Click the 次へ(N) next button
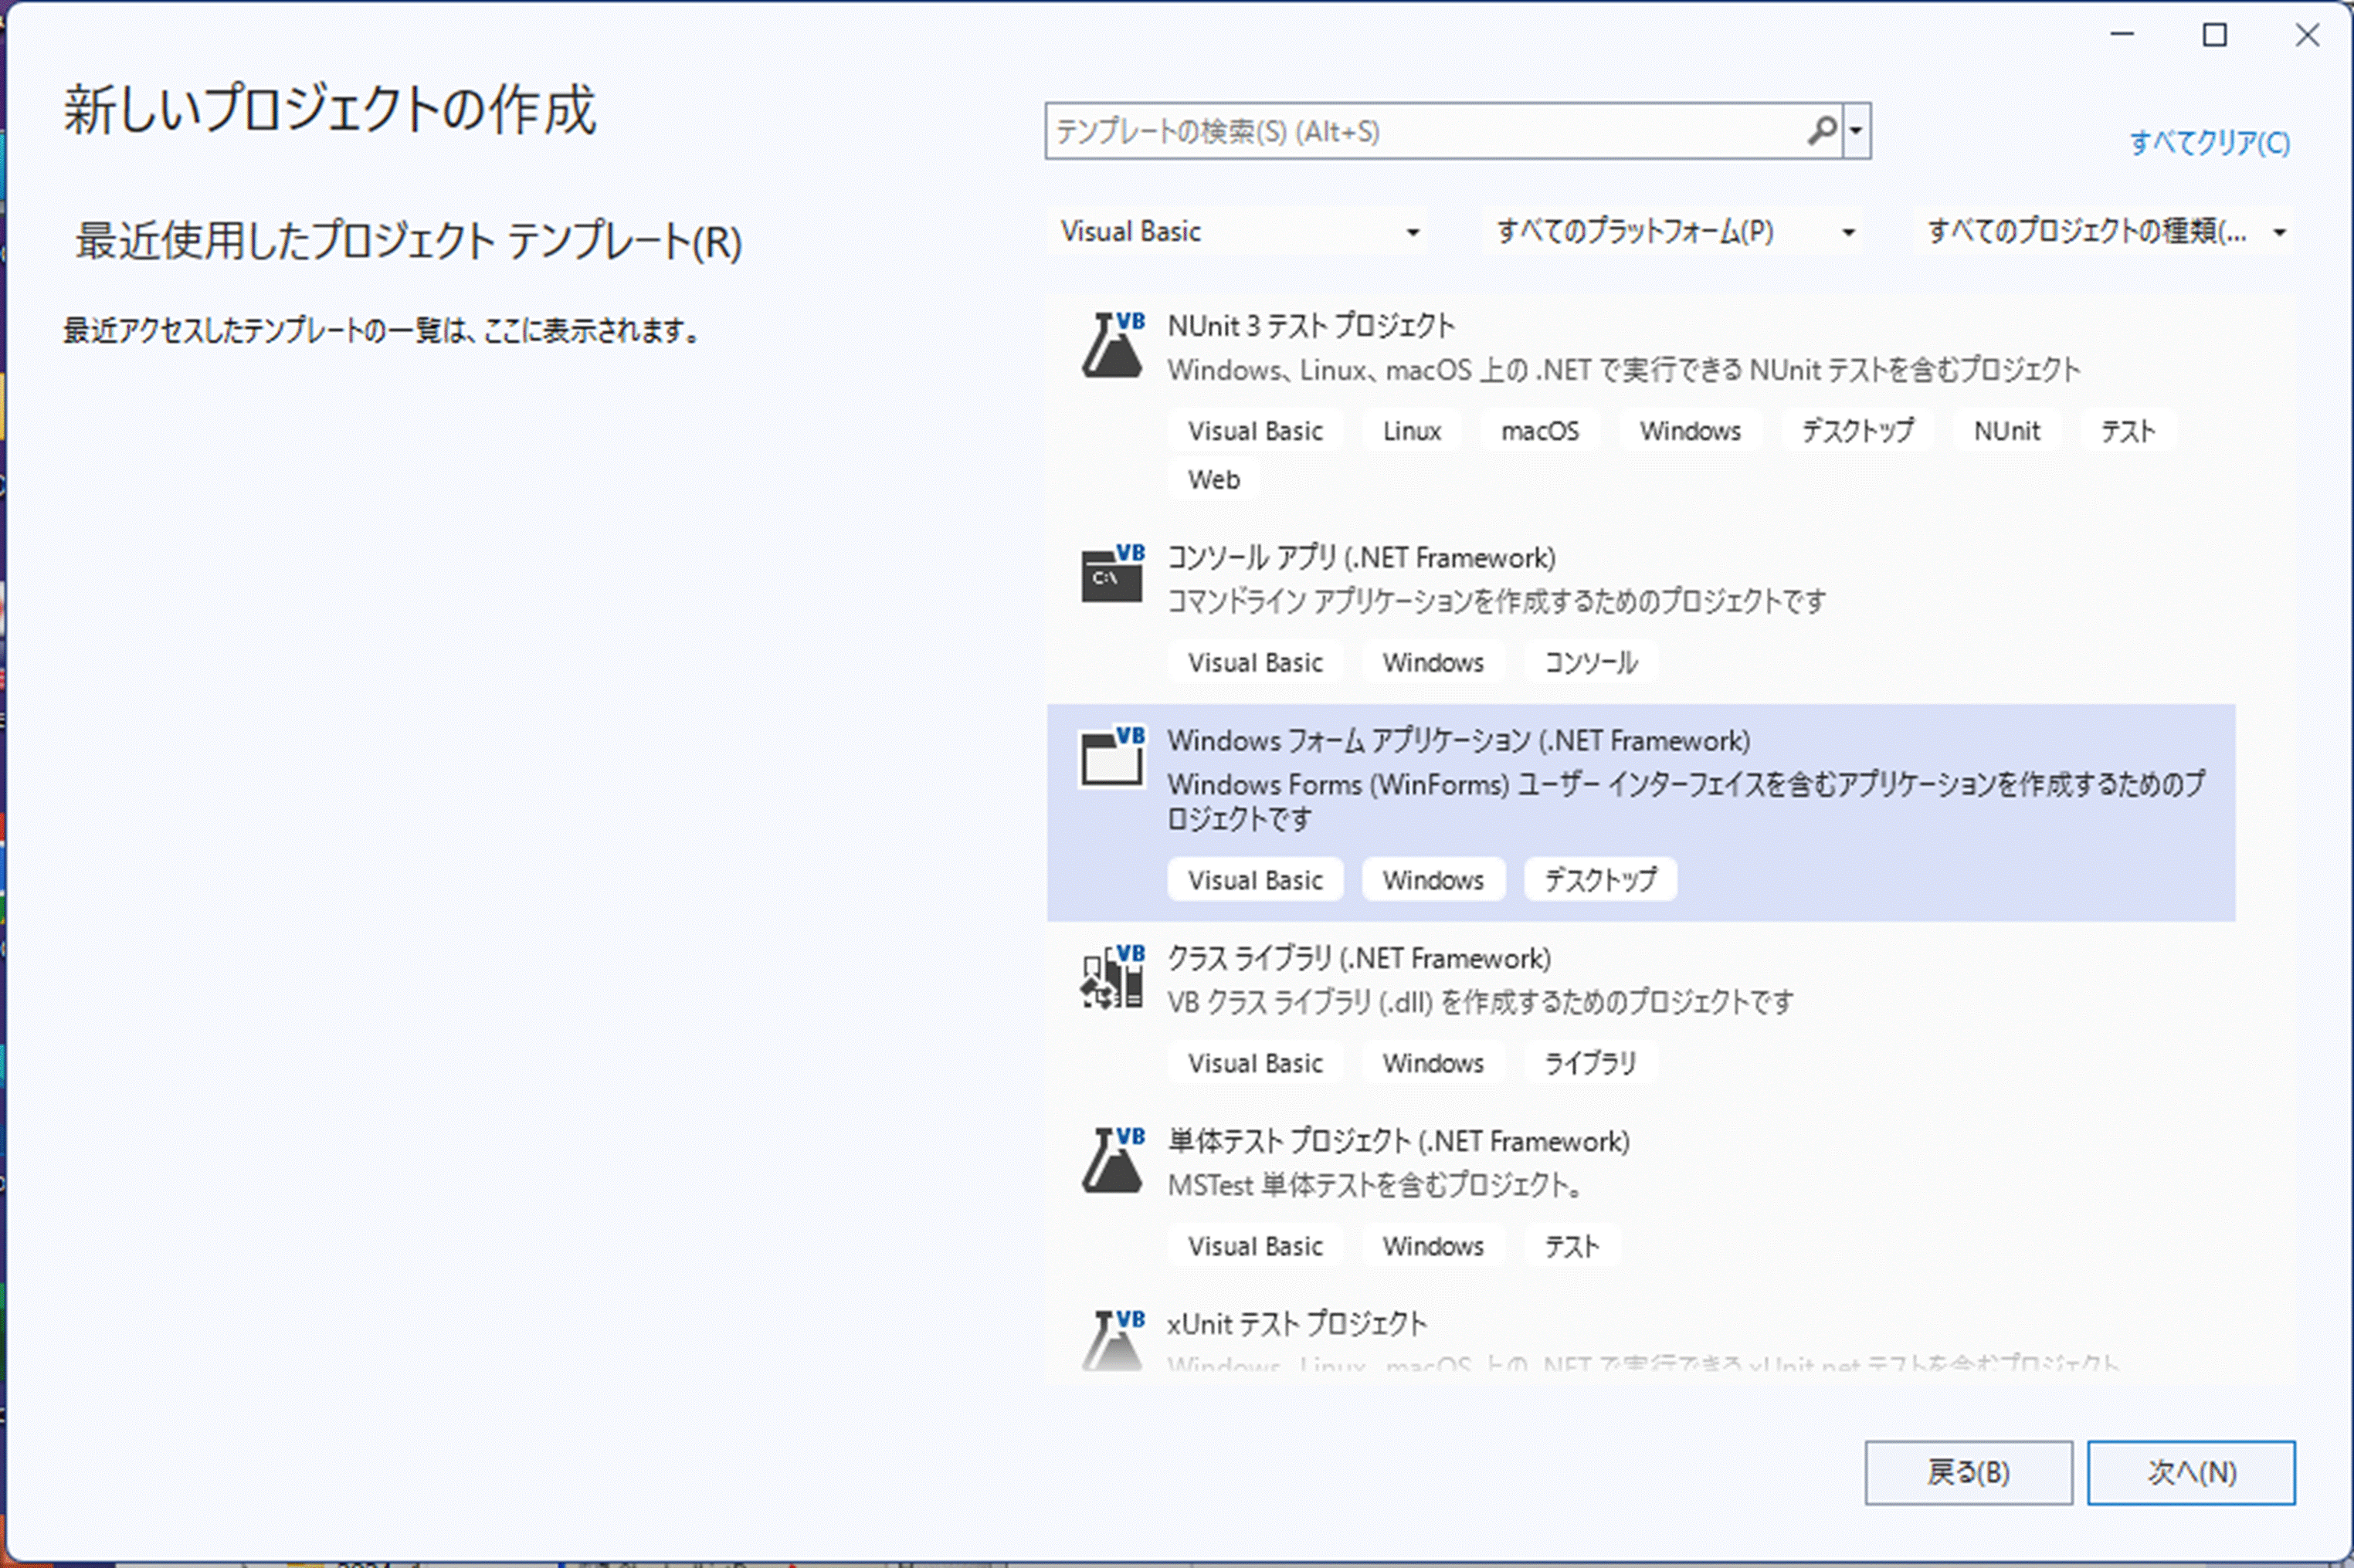Image resolution: width=2354 pixels, height=1568 pixels. pos(2191,1472)
